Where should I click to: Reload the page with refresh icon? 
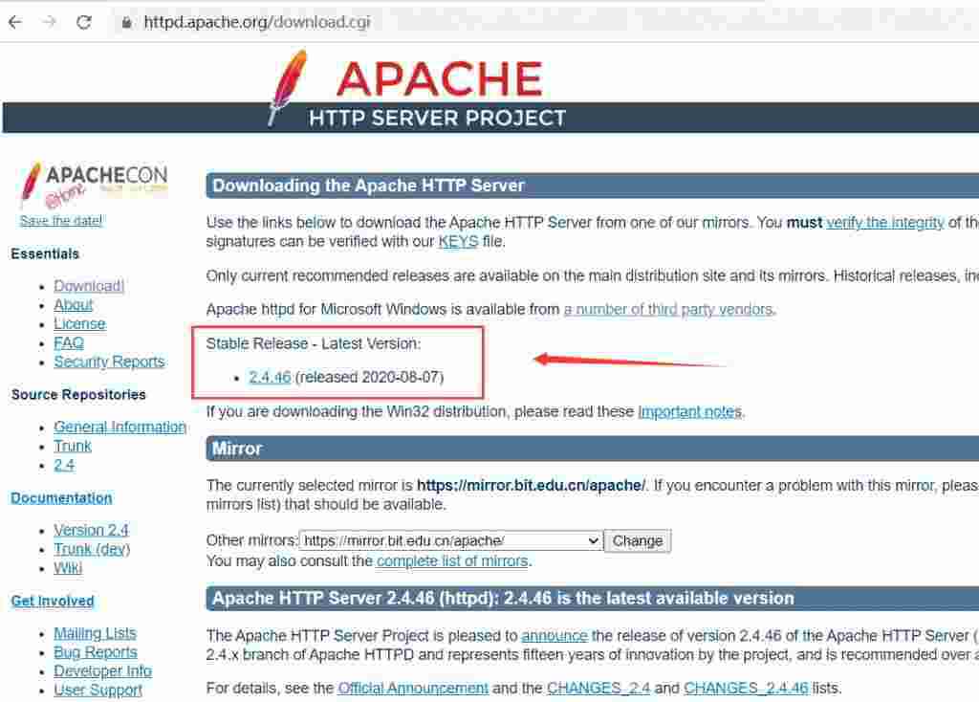coord(84,22)
